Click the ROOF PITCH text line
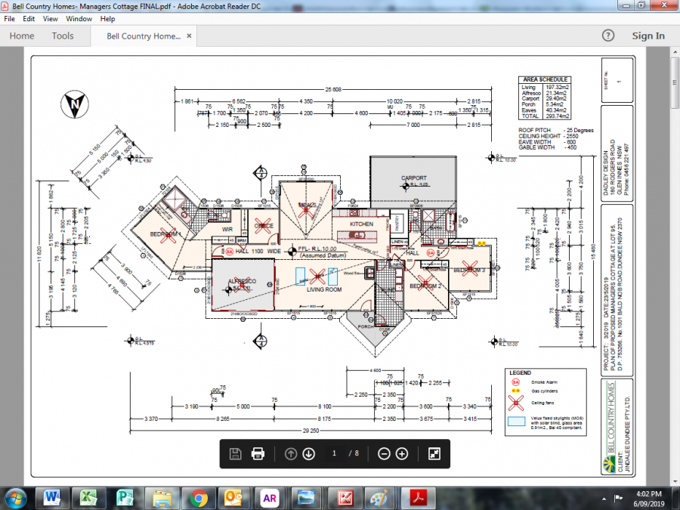Image resolution: width=680 pixels, height=510 pixels. [556, 130]
